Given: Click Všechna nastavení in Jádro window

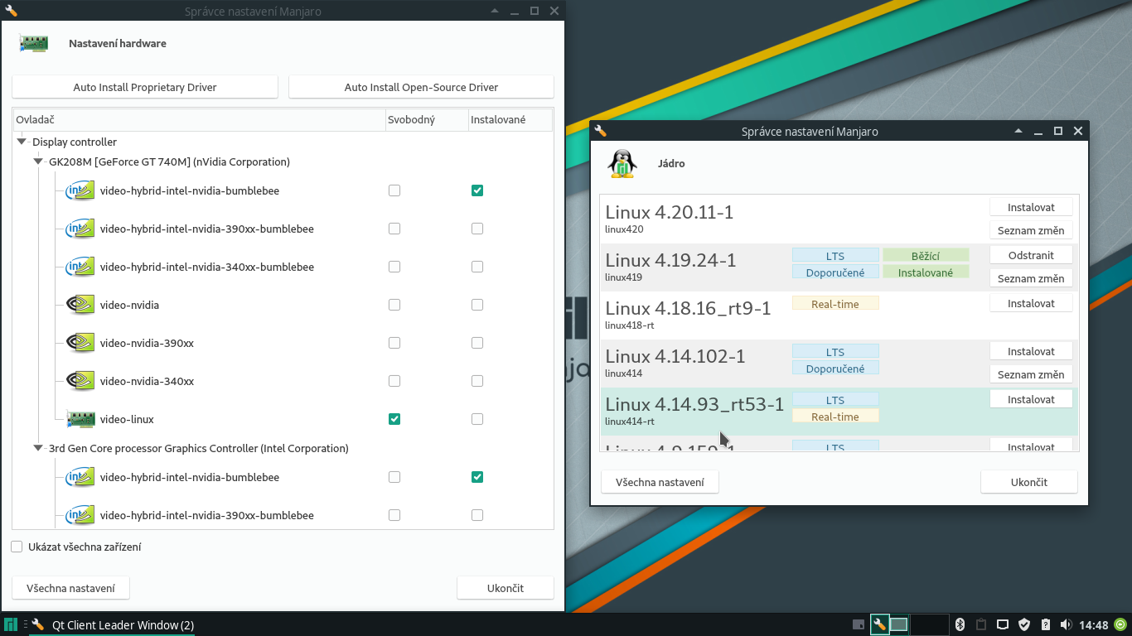Looking at the screenshot, I should (660, 482).
